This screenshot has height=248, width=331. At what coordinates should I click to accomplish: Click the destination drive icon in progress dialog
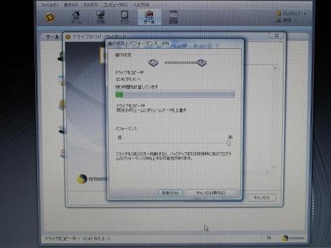[x=201, y=63]
